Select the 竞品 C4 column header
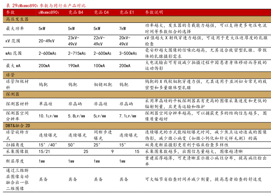 [101, 12]
